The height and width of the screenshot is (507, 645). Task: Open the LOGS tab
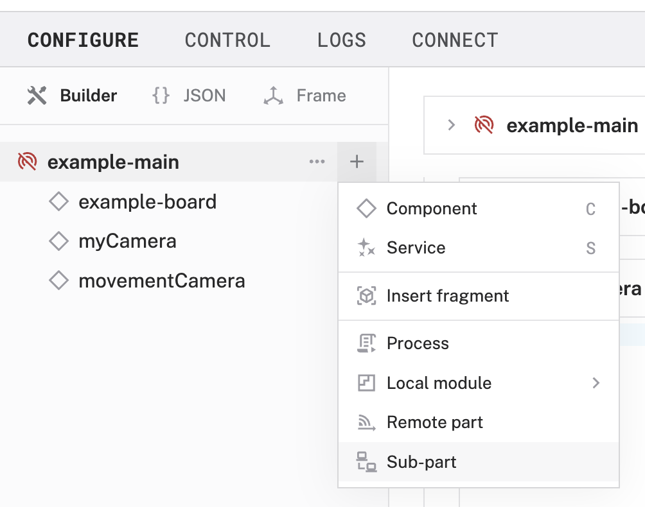[x=341, y=40]
